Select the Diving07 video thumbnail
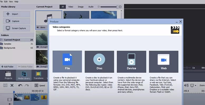This screenshot has height=105, width=205. [x=42, y=59]
